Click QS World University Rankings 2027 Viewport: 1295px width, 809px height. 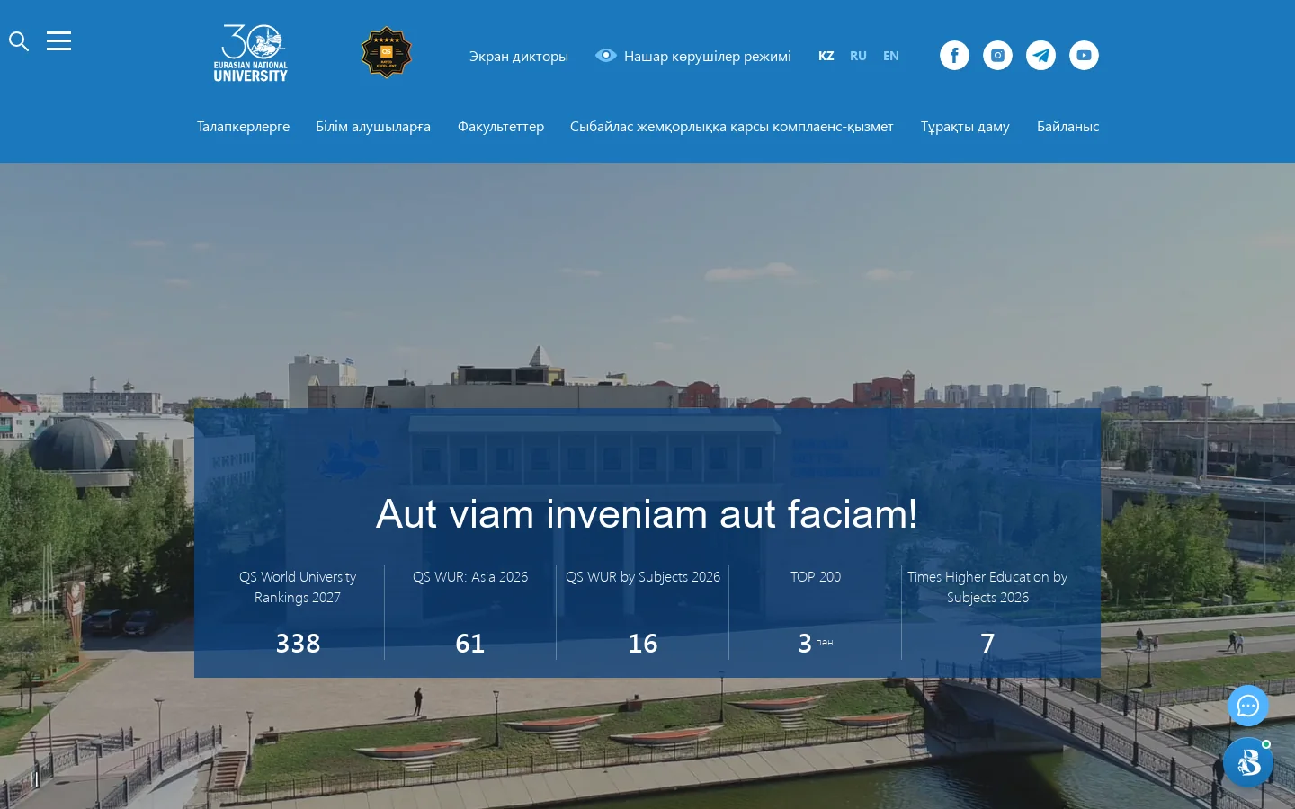[298, 587]
